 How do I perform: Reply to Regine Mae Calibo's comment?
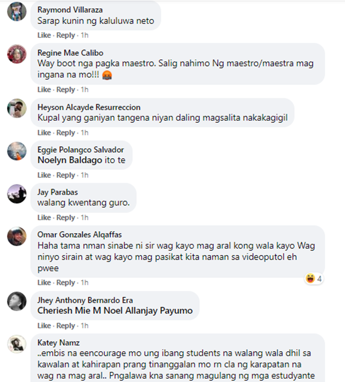(66, 90)
